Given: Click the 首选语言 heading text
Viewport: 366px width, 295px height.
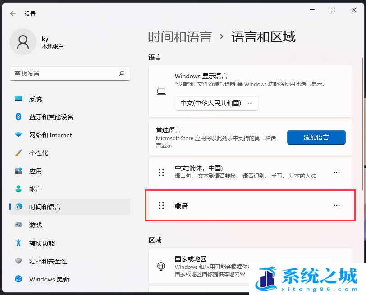Looking at the screenshot, I should point(169,130).
